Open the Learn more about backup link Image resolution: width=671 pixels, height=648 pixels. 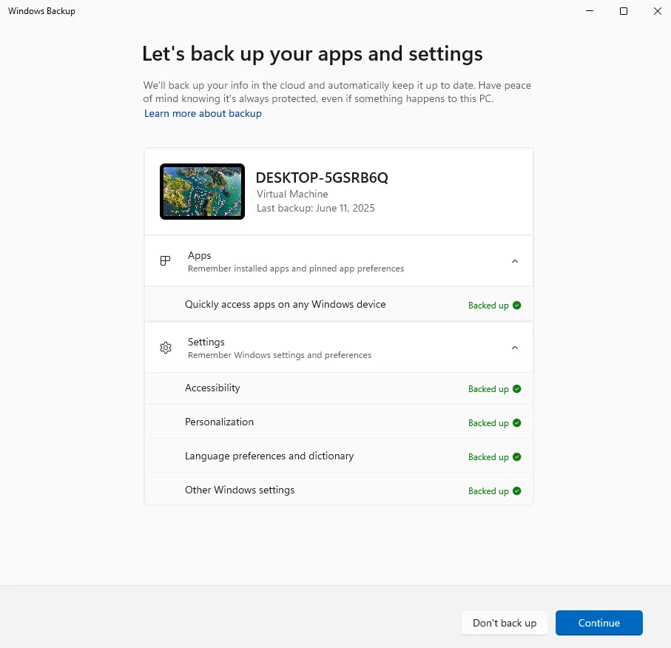203,113
